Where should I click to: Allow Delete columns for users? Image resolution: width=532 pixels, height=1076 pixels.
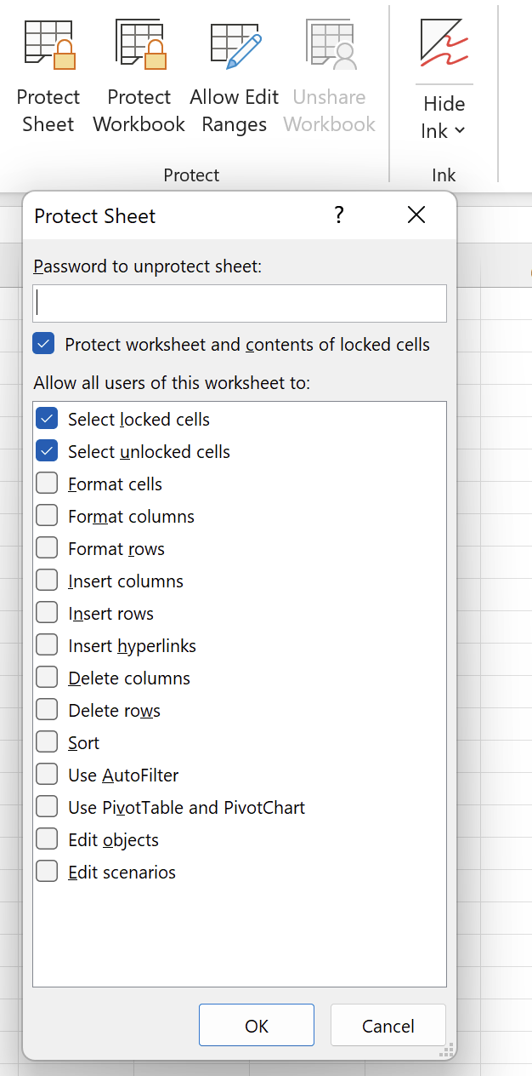tap(47, 678)
